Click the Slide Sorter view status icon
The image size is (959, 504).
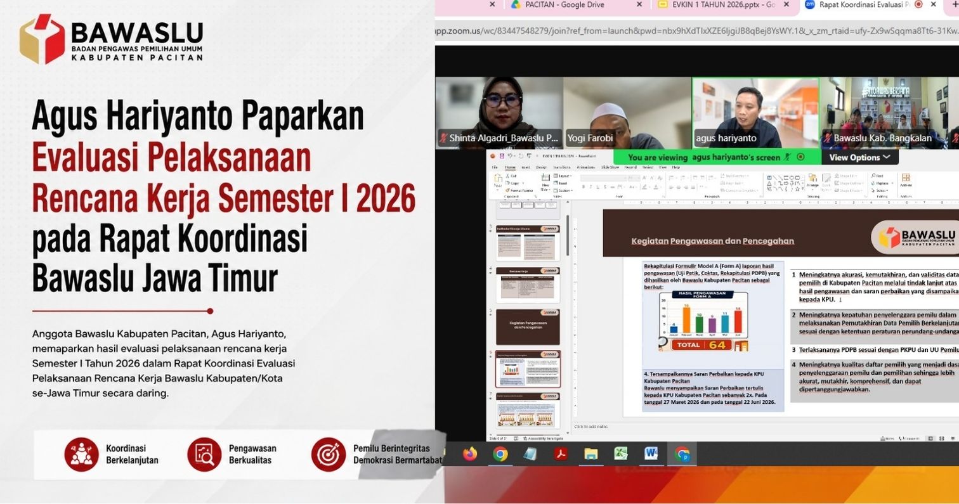[942, 439]
